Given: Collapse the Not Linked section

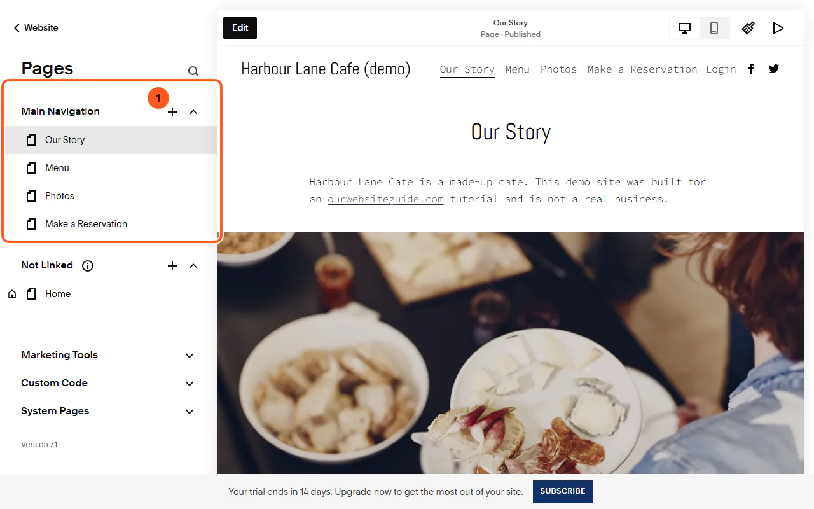Looking at the screenshot, I should (x=193, y=266).
